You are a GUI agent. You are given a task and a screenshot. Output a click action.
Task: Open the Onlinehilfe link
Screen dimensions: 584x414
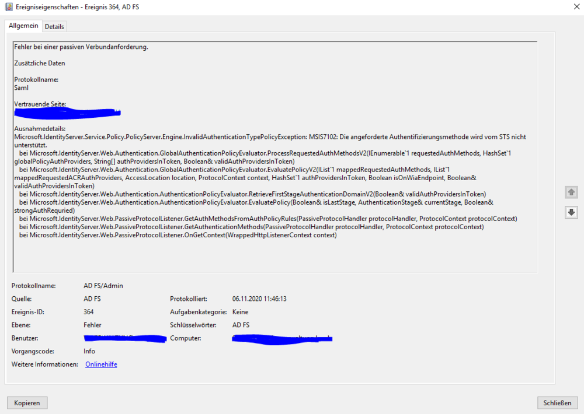101,364
